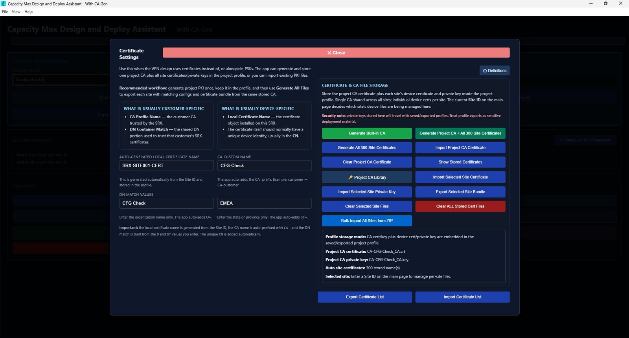Import Selected Site Certificate
Image resolution: width=629 pixels, height=338 pixels.
point(460,177)
